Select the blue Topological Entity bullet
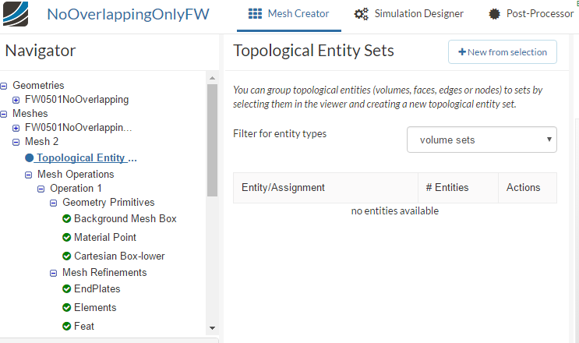Screen dimensions: 579x343 [30, 158]
